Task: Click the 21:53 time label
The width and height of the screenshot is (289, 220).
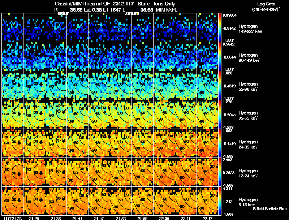Action: click(x=121, y=219)
